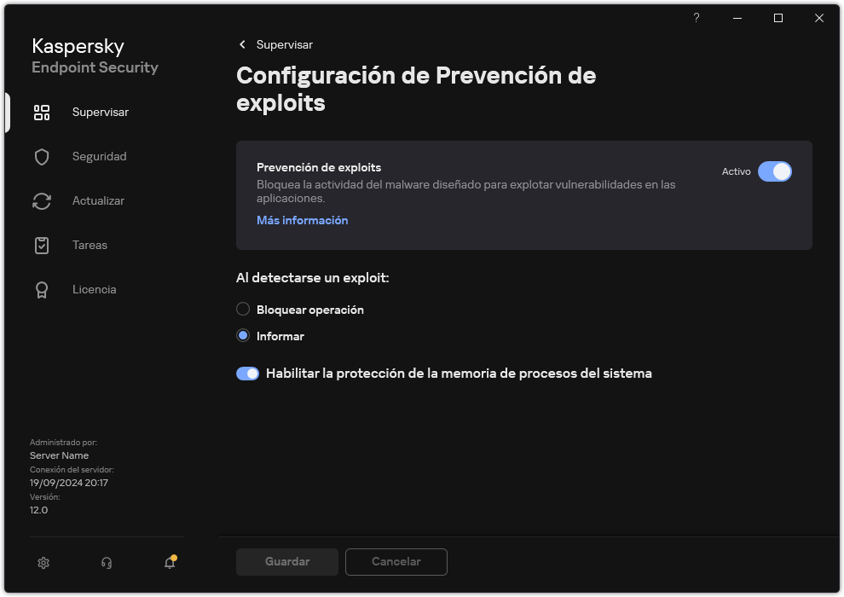Open the Más información link
Image resolution: width=844 pixels, height=597 pixels.
coord(302,220)
